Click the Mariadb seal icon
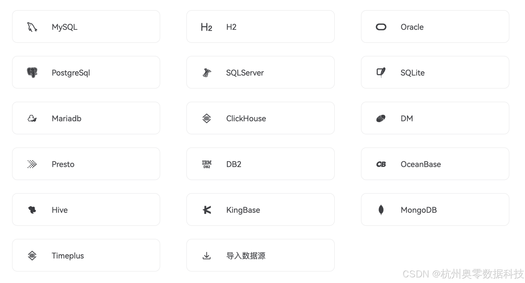Image resolution: width=525 pixels, height=283 pixels. pyautogui.click(x=32, y=118)
